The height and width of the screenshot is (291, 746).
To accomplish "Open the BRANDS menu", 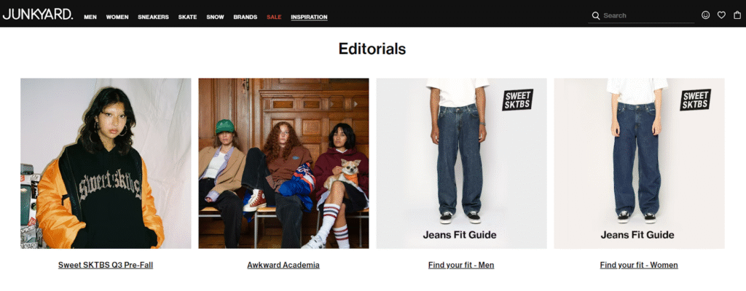I will click(x=245, y=17).
